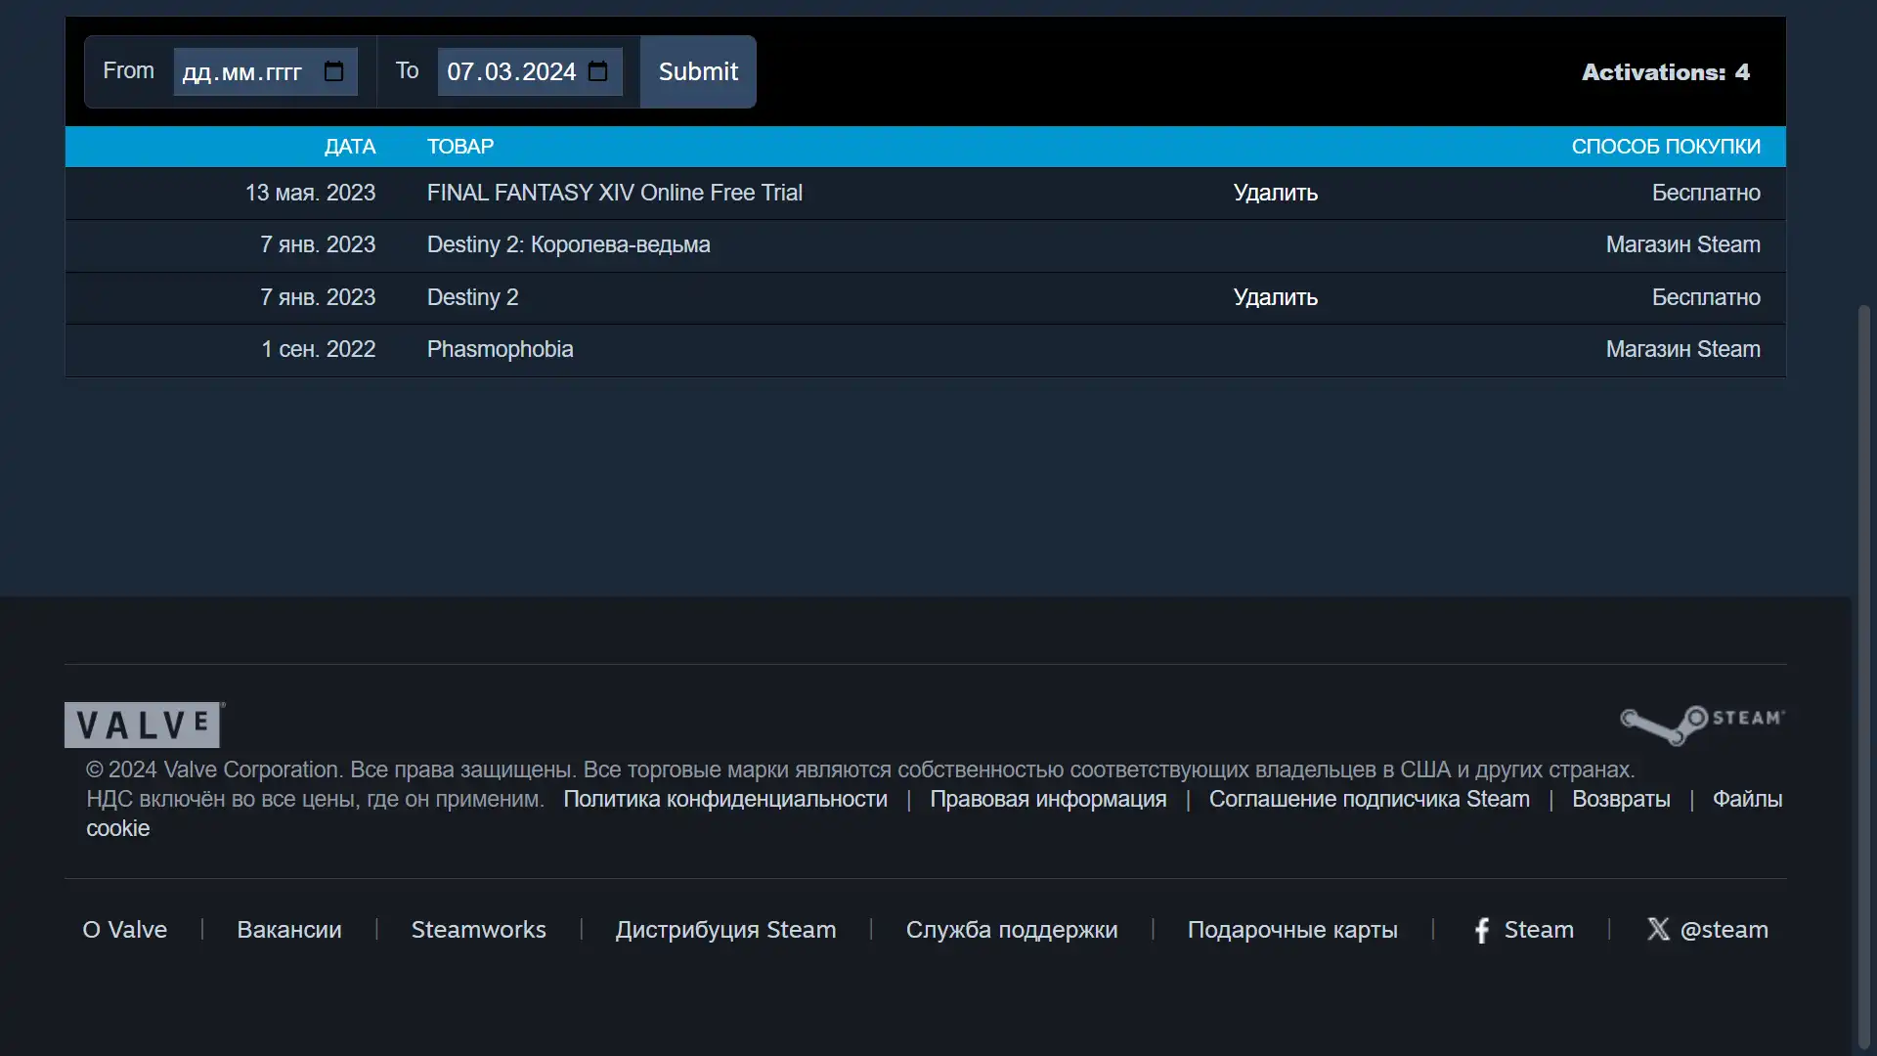Screen dimensions: 1877x1056
Task: Open the To date calendar picker icon
Action: [x=598, y=71]
